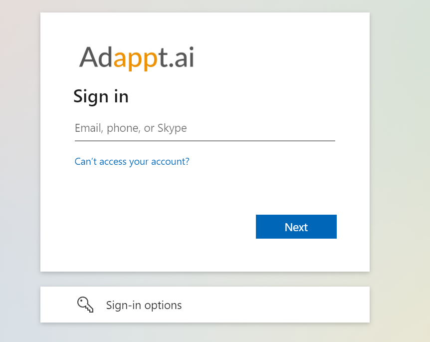Open 'Can't access your account?' link
The height and width of the screenshot is (342, 430).
point(132,161)
